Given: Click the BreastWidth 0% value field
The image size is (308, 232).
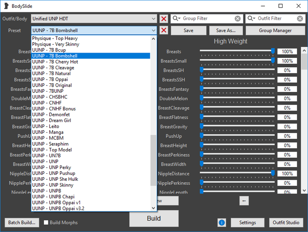Looking at the screenshot, I should 287,164.
